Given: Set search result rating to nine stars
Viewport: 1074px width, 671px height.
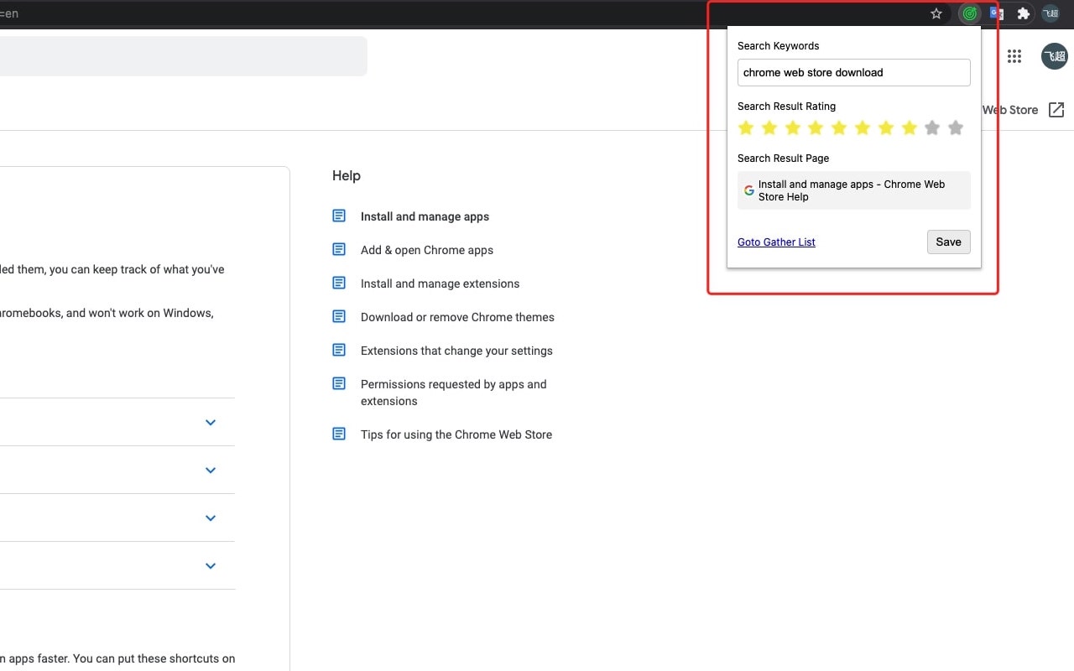Looking at the screenshot, I should pyautogui.click(x=932, y=128).
